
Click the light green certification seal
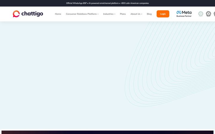(x=201, y=14)
